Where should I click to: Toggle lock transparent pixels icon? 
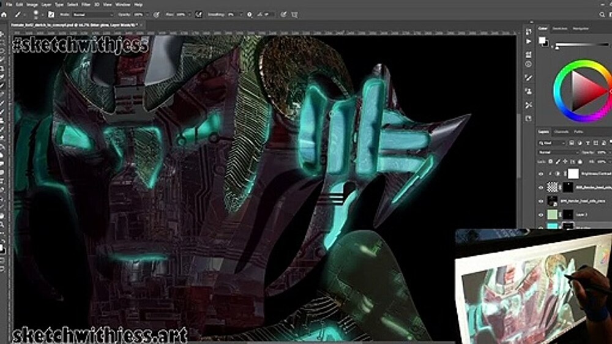(x=550, y=161)
